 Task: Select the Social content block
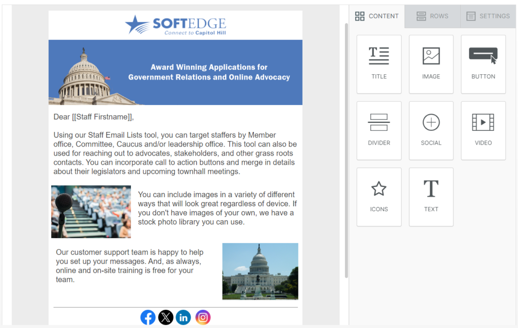[431, 131]
